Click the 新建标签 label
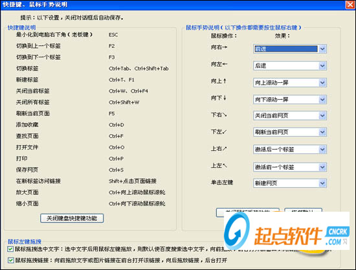This screenshot has width=356, height=270. (x=27, y=80)
